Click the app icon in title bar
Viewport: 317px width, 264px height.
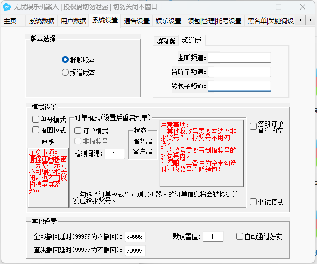point(7,7)
